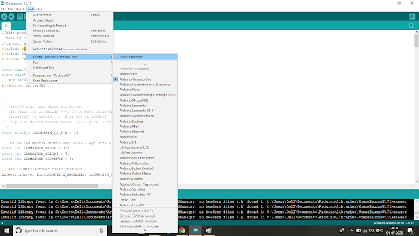Click the board list scroll-up triangle
This screenshot has width=419, height=236.
[145, 64]
